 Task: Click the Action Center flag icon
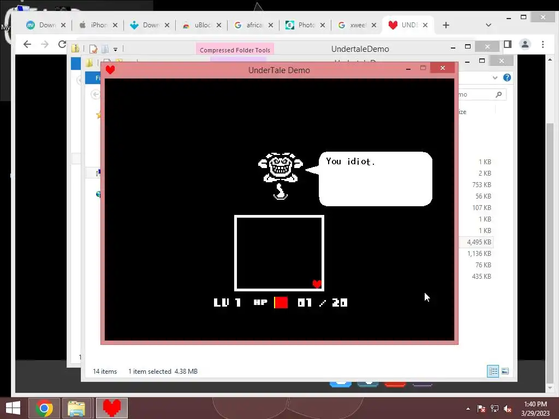481,409
